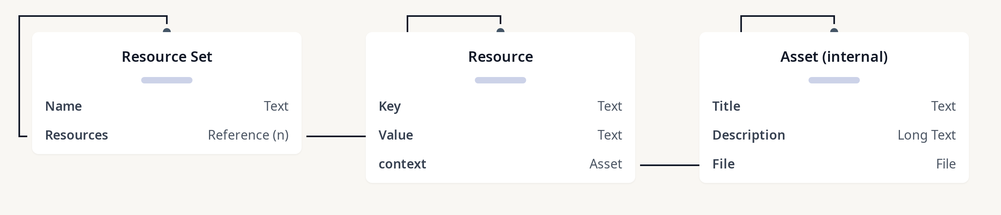Click the pill handle under Resource Set title
Screen dimensions: 1001x215
tap(167, 80)
